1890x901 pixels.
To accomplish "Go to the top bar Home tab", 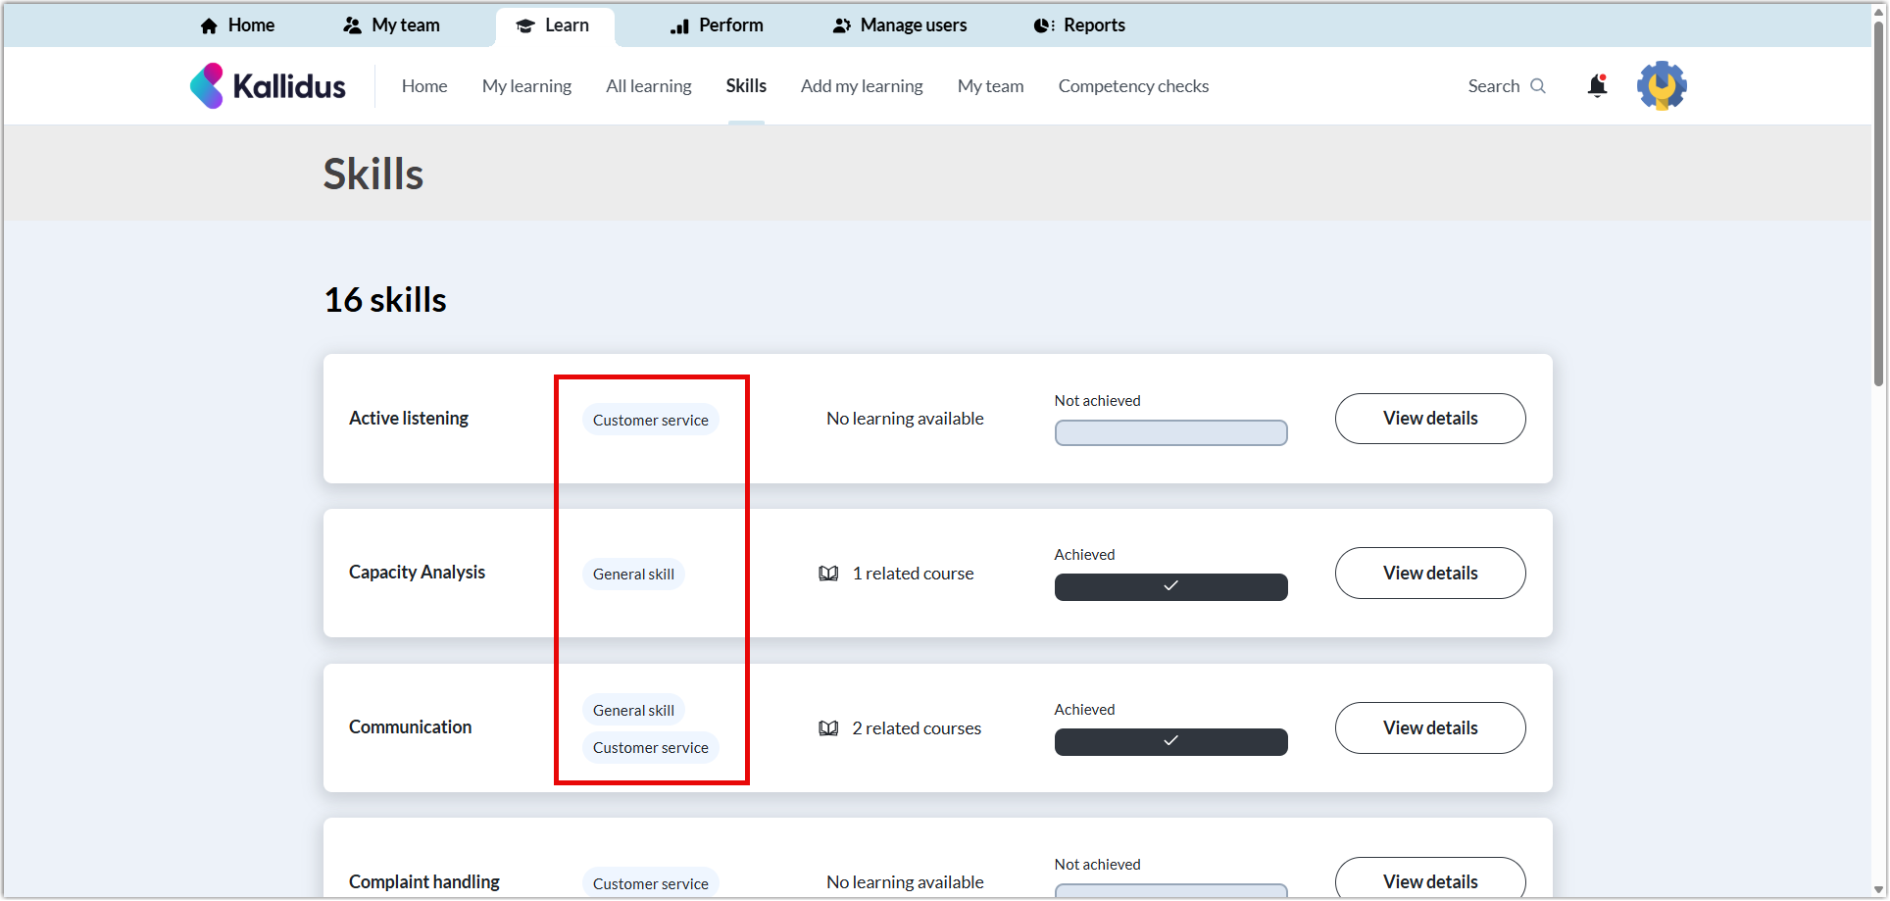I will (237, 25).
